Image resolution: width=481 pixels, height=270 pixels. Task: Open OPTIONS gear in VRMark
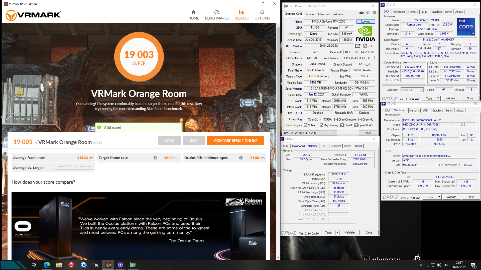pos(262,15)
